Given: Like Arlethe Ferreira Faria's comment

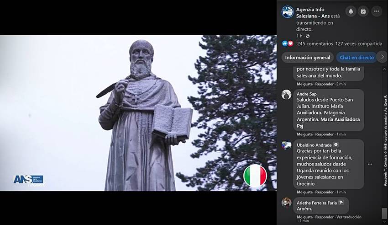Looking at the screenshot, I should [x=304, y=217].
